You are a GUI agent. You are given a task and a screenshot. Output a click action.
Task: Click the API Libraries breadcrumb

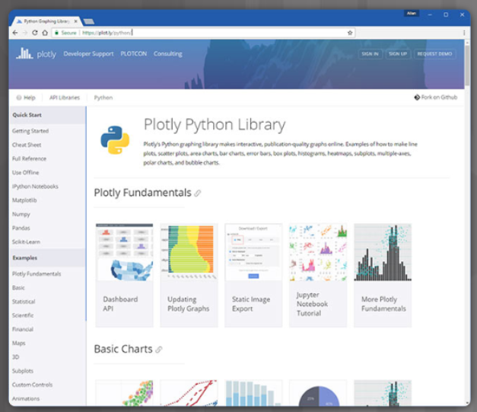point(65,97)
